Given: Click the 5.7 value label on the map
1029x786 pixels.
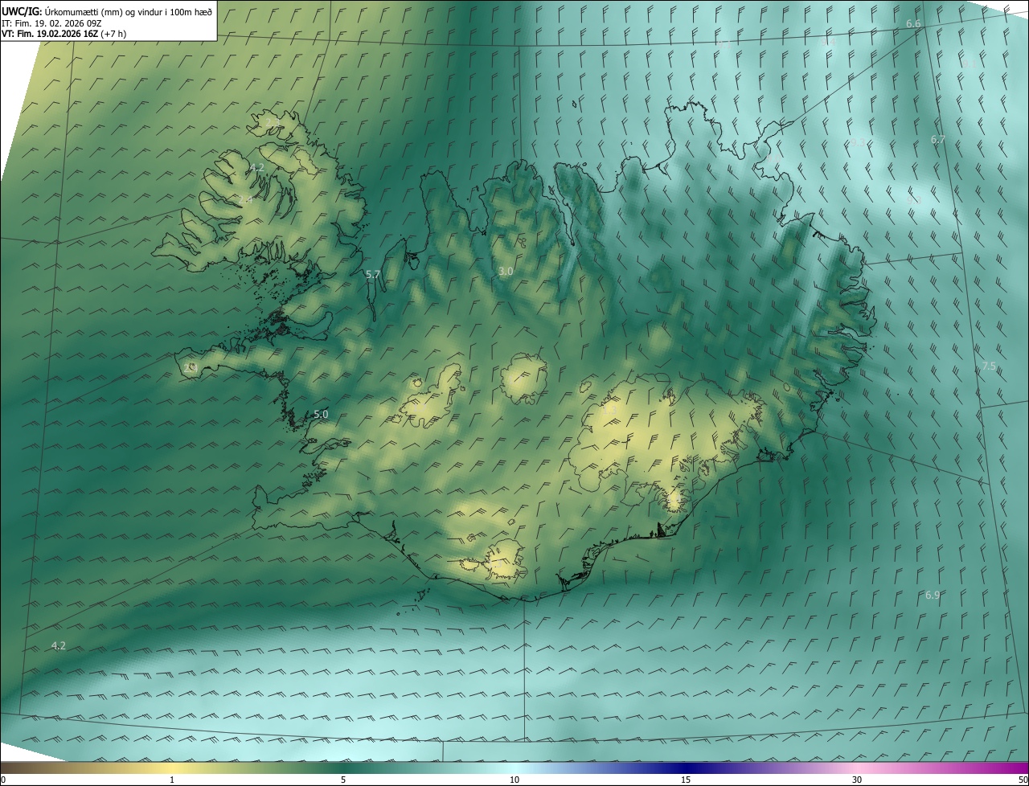Looking at the screenshot, I should tap(373, 275).
